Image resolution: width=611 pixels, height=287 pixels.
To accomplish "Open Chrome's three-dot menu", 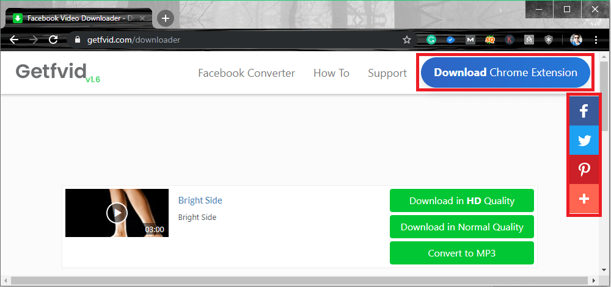I will pos(596,40).
